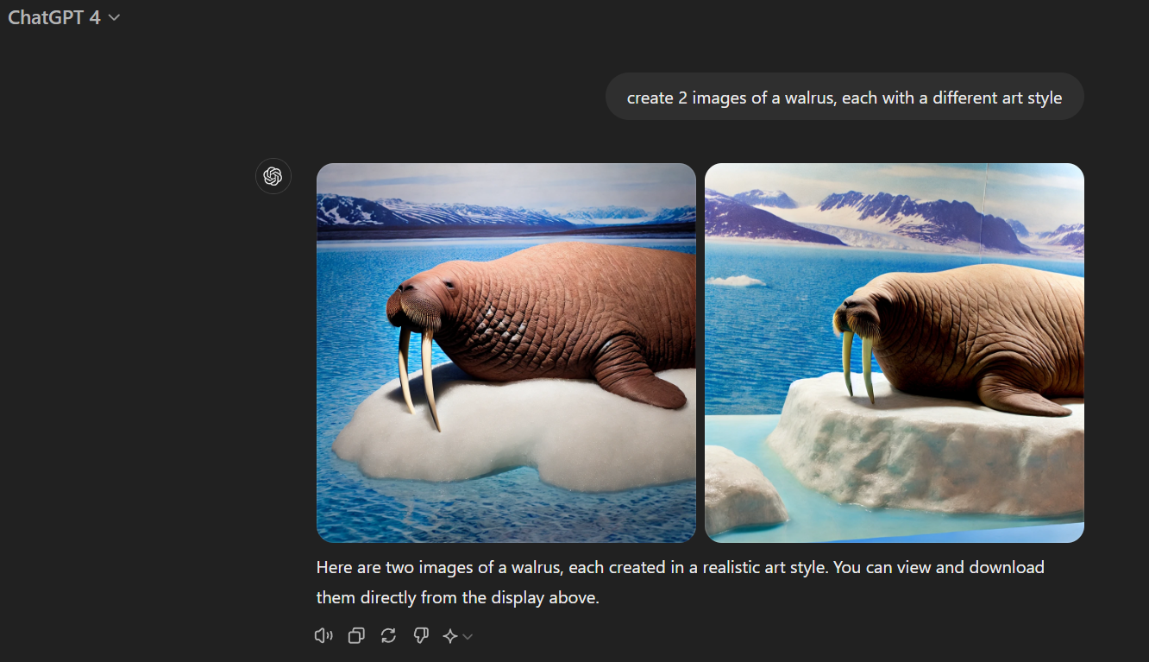Image resolution: width=1149 pixels, height=662 pixels.
Task: Click the user prompt bubble about walrus images
Action: [844, 97]
